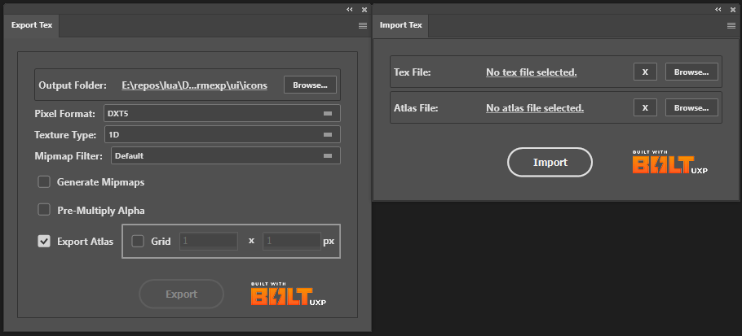Image resolution: width=742 pixels, height=336 pixels.
Task: Click the 'No atlas file selected.' link
Action: [535, 108]
